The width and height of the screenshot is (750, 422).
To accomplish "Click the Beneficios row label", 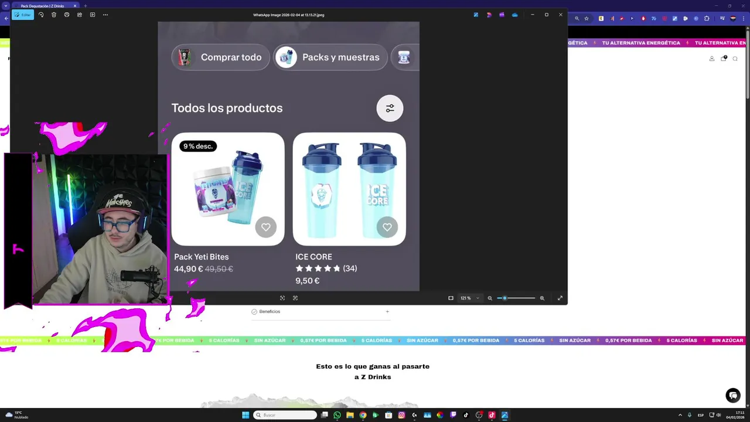I will [270, 311].
